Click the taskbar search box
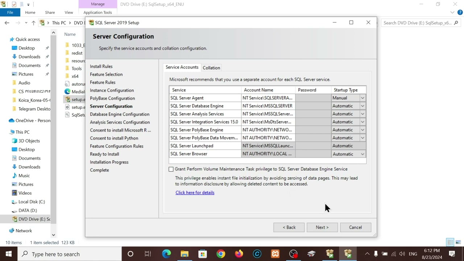Image resolution: width=464 pixels, height=261 pixels. click(70, 254)
